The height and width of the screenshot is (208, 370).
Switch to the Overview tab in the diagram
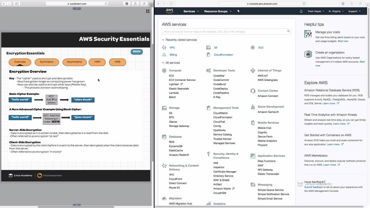coord(20,62)
